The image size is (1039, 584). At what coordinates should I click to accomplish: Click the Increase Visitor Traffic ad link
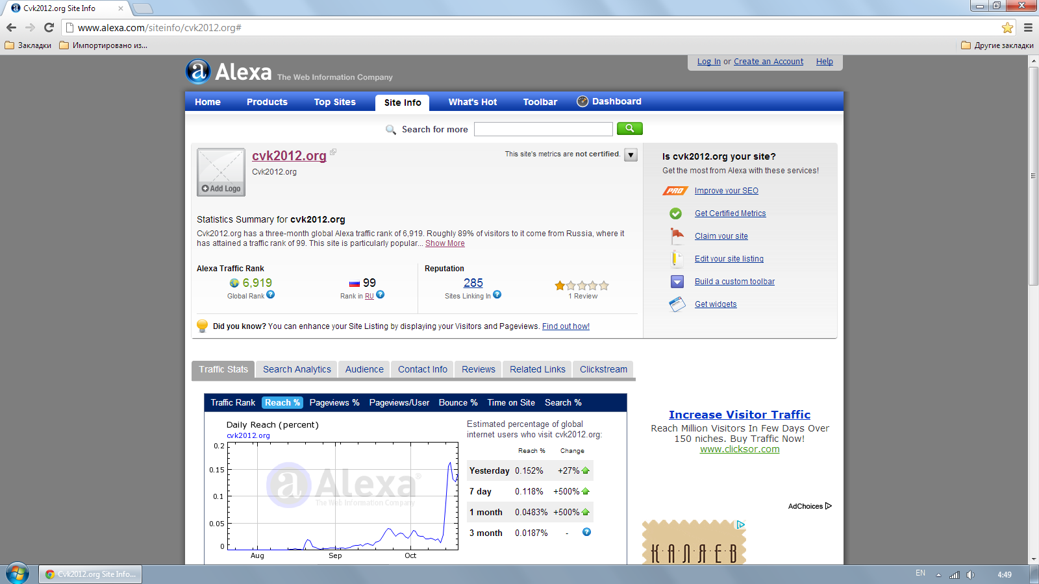coord(740,415)
